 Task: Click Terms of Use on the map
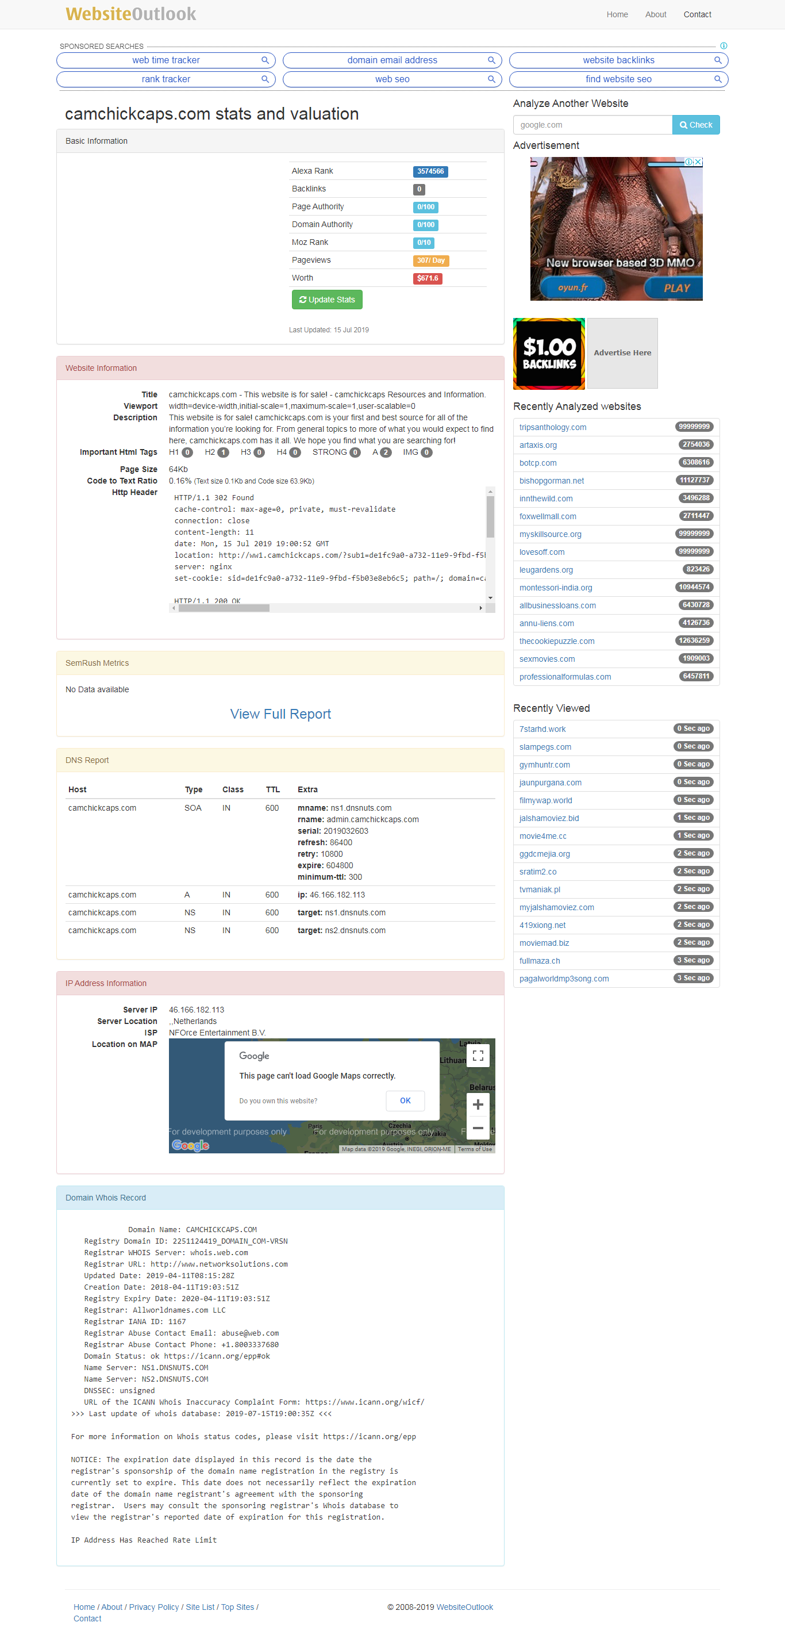[475, 1149]
